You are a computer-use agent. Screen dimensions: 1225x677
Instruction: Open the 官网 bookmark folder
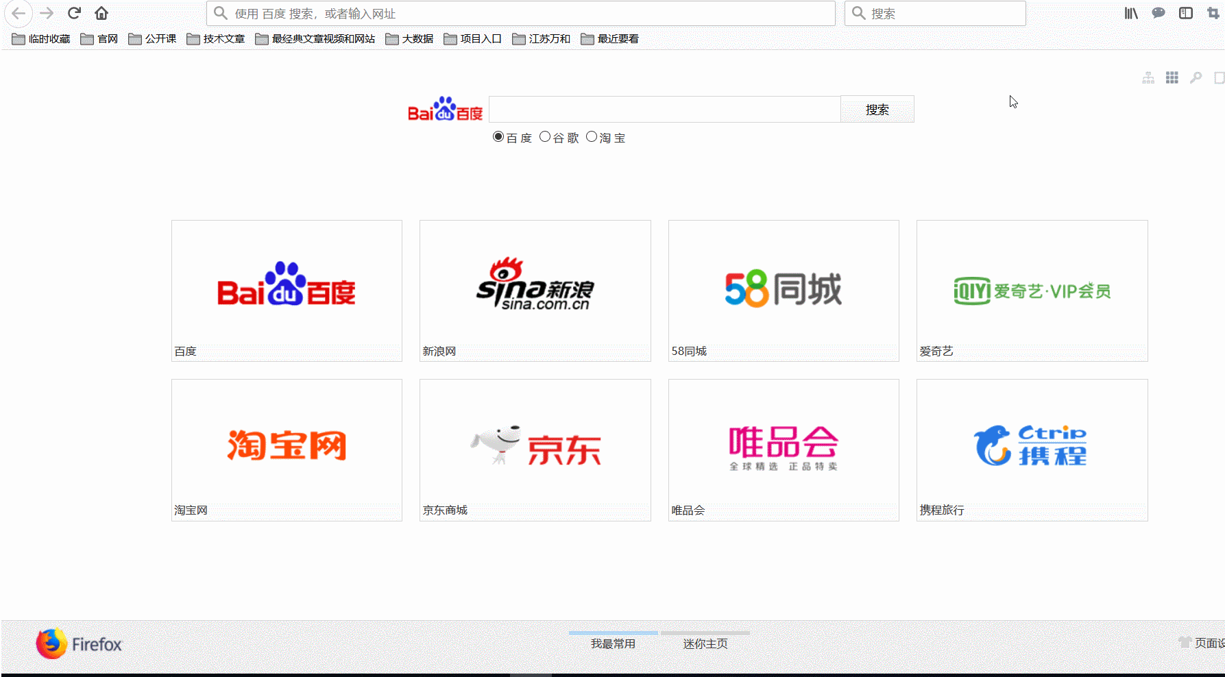click(x=99, y=39)
